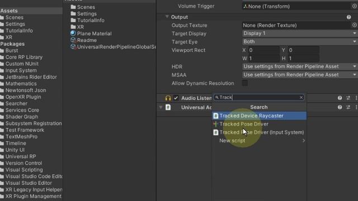Open Output section help icon
The height and width of the screenshot is (201, 358).
(348, 17)
